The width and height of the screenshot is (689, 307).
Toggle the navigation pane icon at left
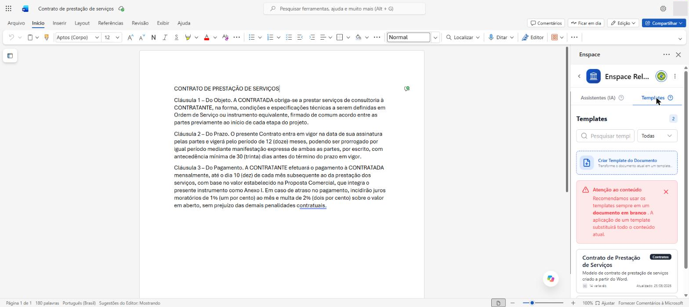10,56
